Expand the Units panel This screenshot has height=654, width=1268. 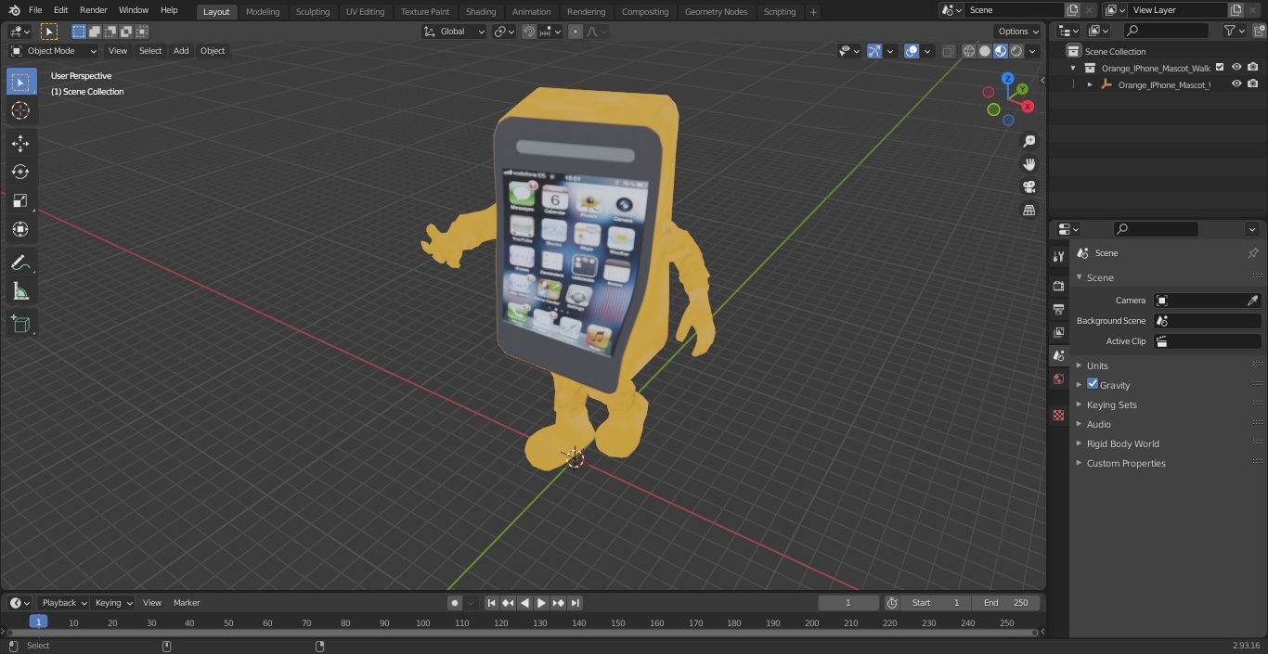[1097, 365]
